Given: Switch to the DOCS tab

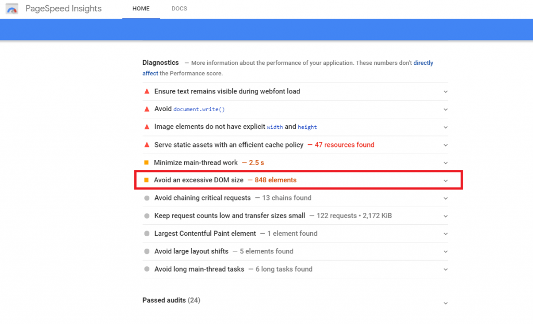Looking at the screenshot, I should point(179,9).
